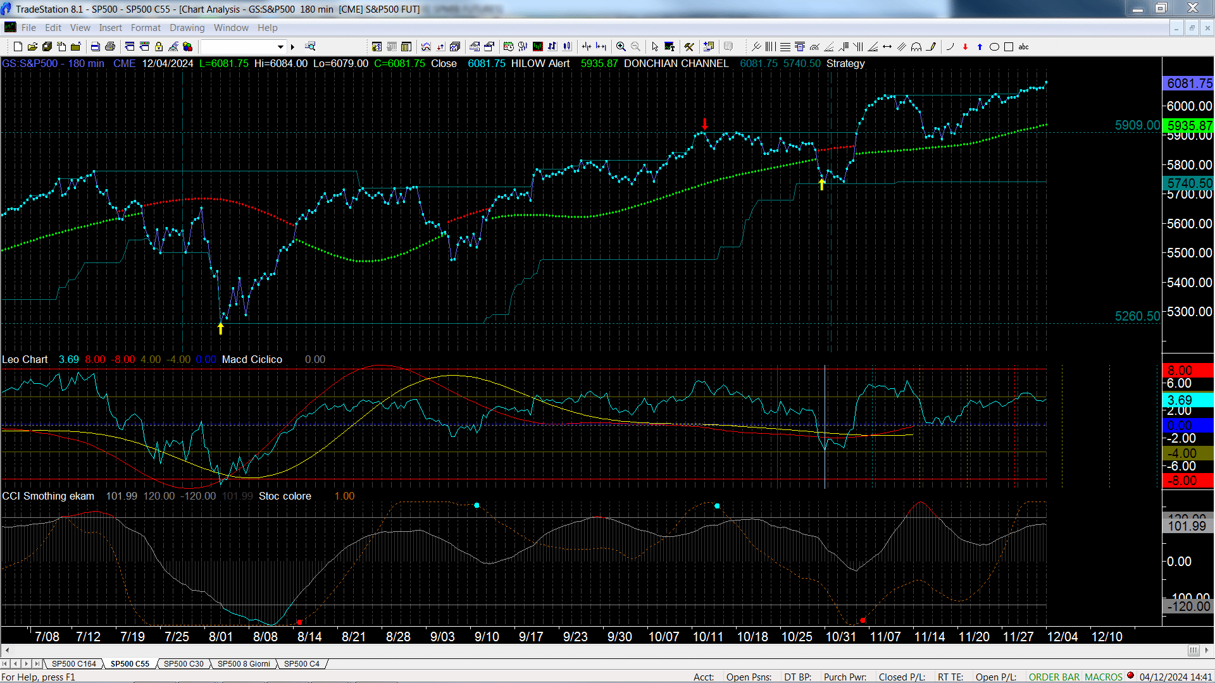Image resolution: width=1215 pixels, height=683 pixels.
Task: Click the green 5935.87 price label
Action: [x=1188, y=125]
